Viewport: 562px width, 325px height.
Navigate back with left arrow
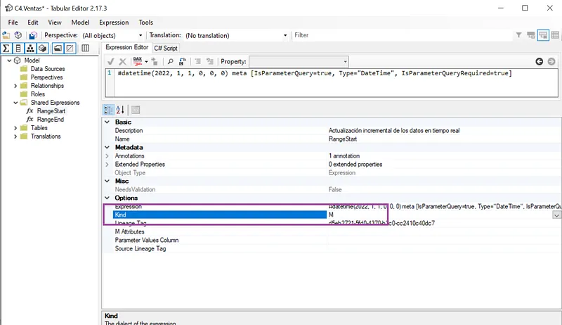539,62
